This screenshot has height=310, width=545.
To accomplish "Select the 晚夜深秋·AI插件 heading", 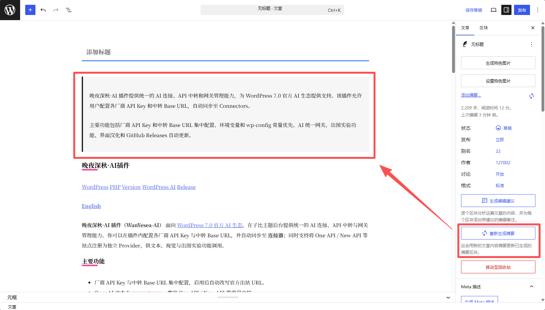I will [106, 166].
